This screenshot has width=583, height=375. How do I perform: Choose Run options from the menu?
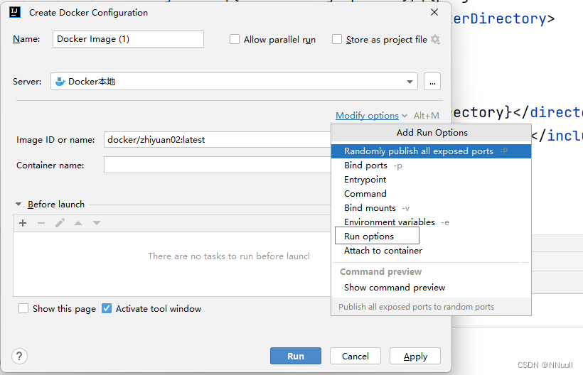click(x=431, y=236)
